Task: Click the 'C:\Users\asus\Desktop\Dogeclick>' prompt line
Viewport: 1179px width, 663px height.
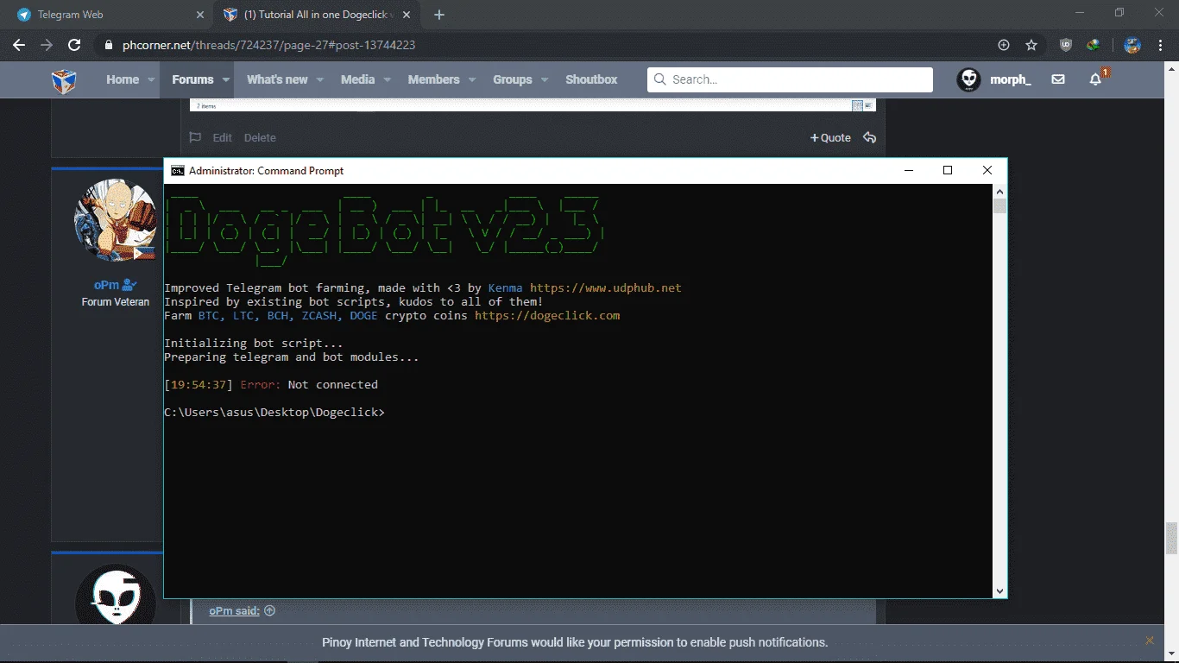Action: [274, 412]
